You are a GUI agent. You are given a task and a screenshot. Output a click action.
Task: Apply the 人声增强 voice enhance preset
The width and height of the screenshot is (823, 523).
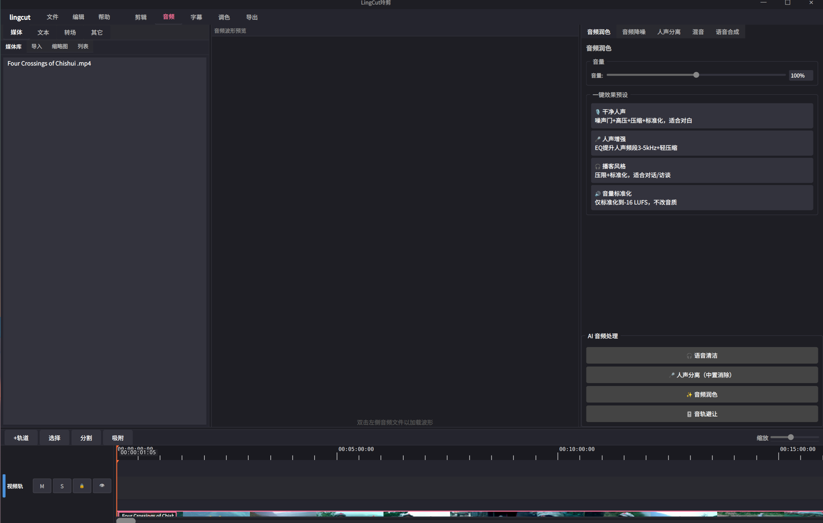(702, 143)
